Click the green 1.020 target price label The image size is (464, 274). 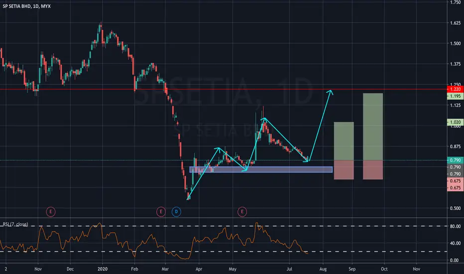pyautogui.click(x=455, y=122)
